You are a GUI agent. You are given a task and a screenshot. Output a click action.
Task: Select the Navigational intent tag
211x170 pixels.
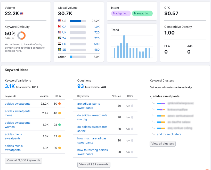pyautogui.click(x=121, y=13)
